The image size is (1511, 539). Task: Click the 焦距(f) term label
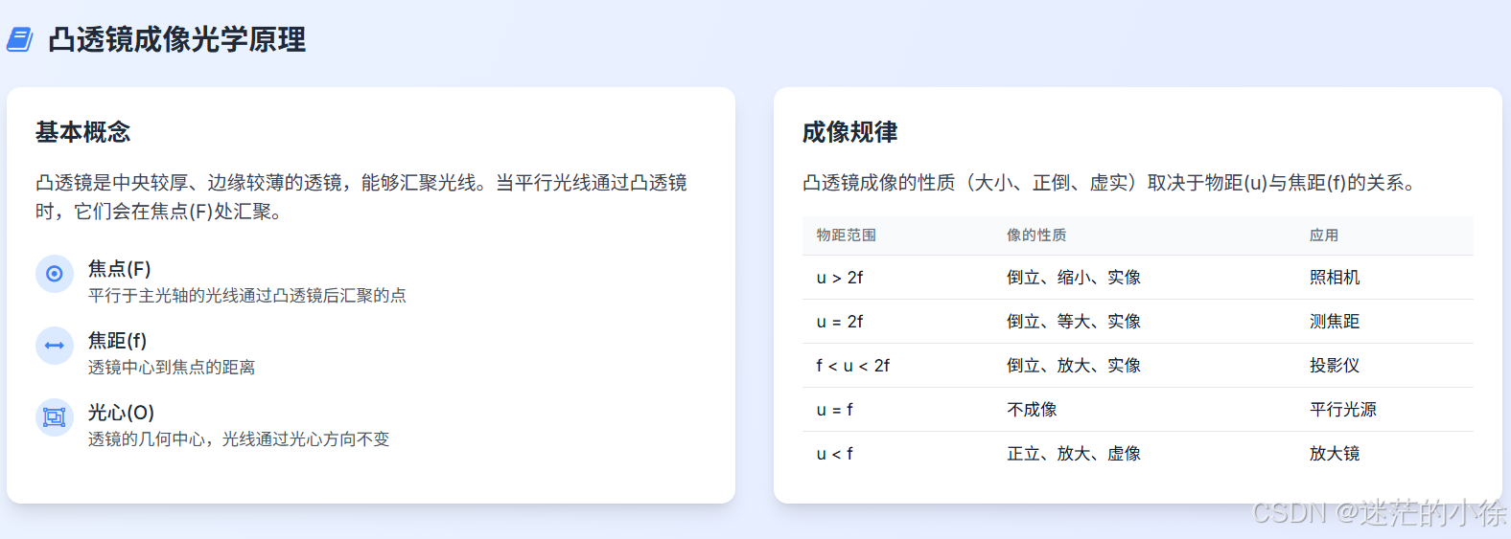pos(118,341)
